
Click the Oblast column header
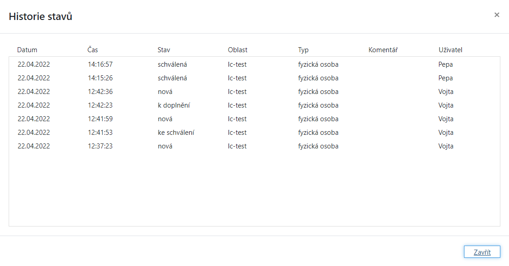pyautogui.click(x=238, y=50)
